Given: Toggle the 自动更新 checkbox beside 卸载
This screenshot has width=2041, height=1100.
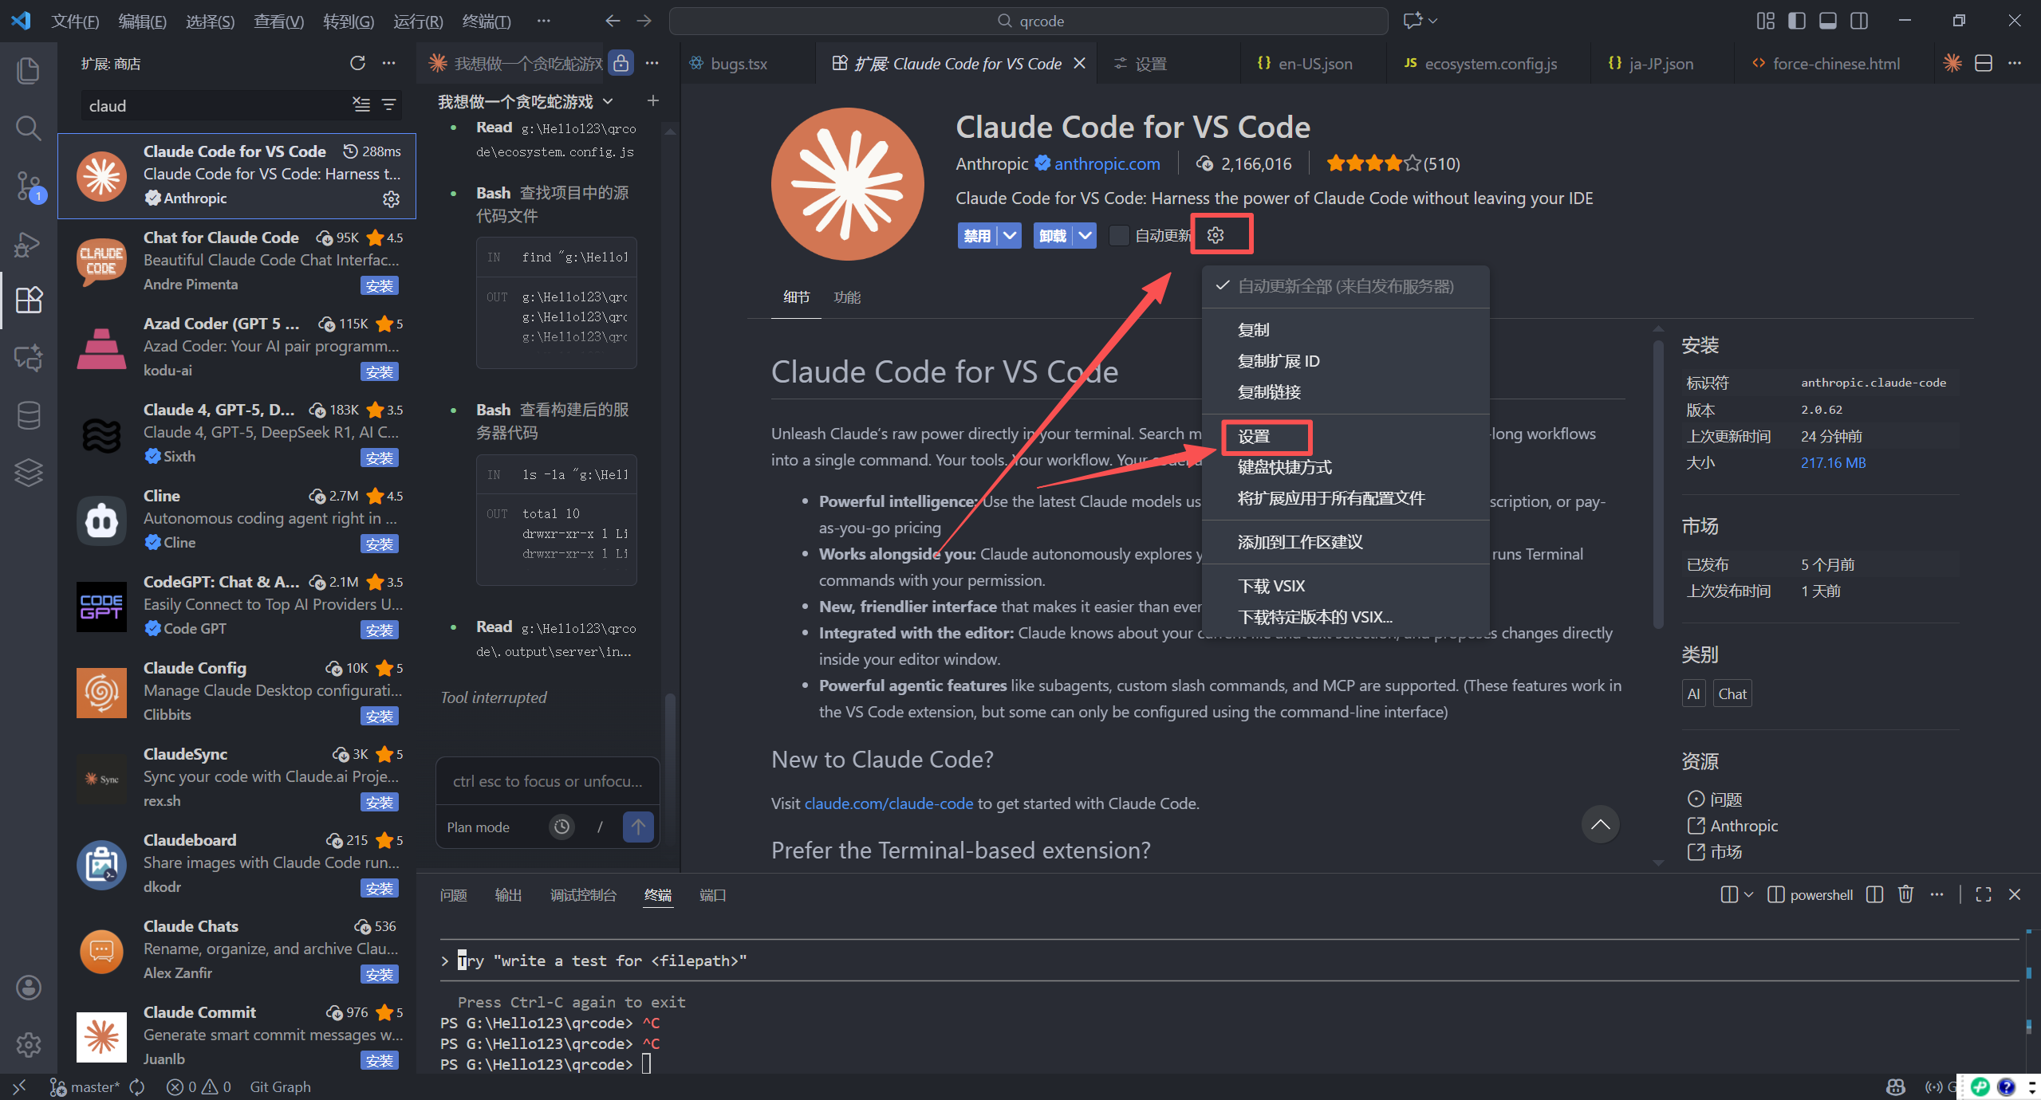Looking at the screenshot, I should pyautogui.click(x=1117, y=236).
